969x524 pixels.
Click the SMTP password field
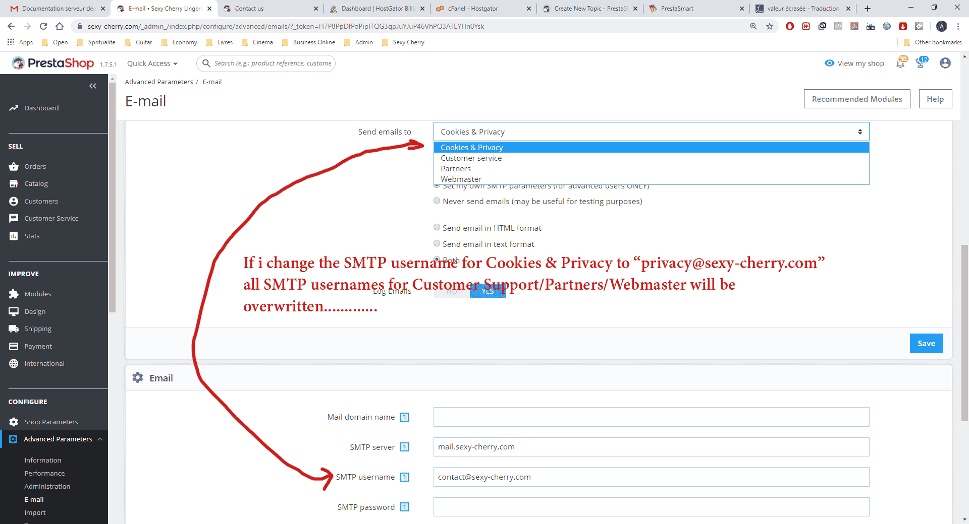click(651, 507)
